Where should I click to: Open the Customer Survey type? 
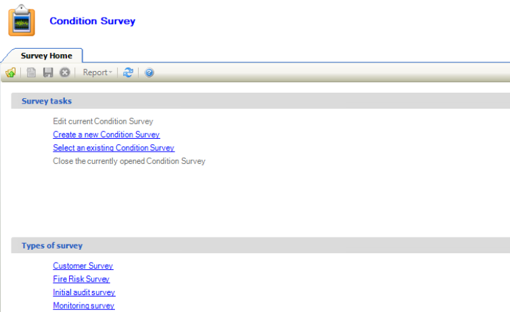(83, 266)
